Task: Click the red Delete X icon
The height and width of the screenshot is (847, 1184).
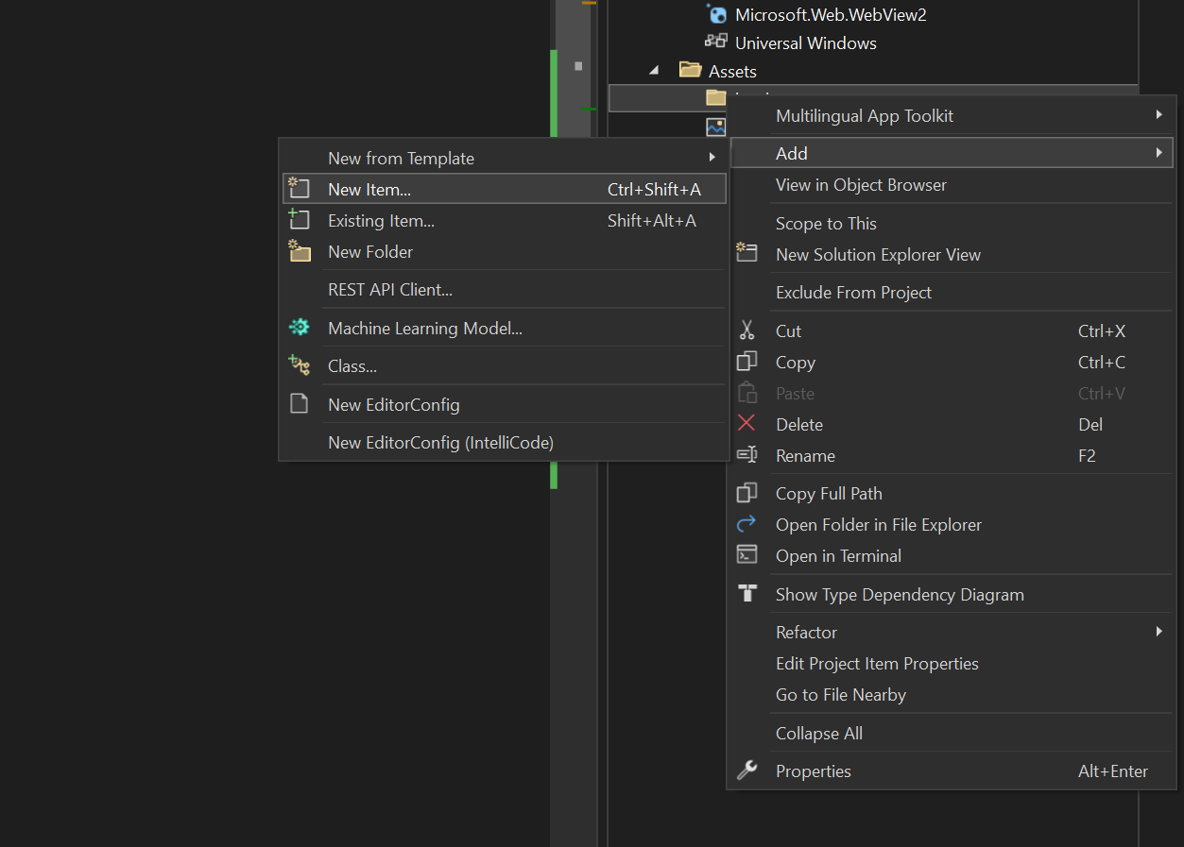Action: 746,424
